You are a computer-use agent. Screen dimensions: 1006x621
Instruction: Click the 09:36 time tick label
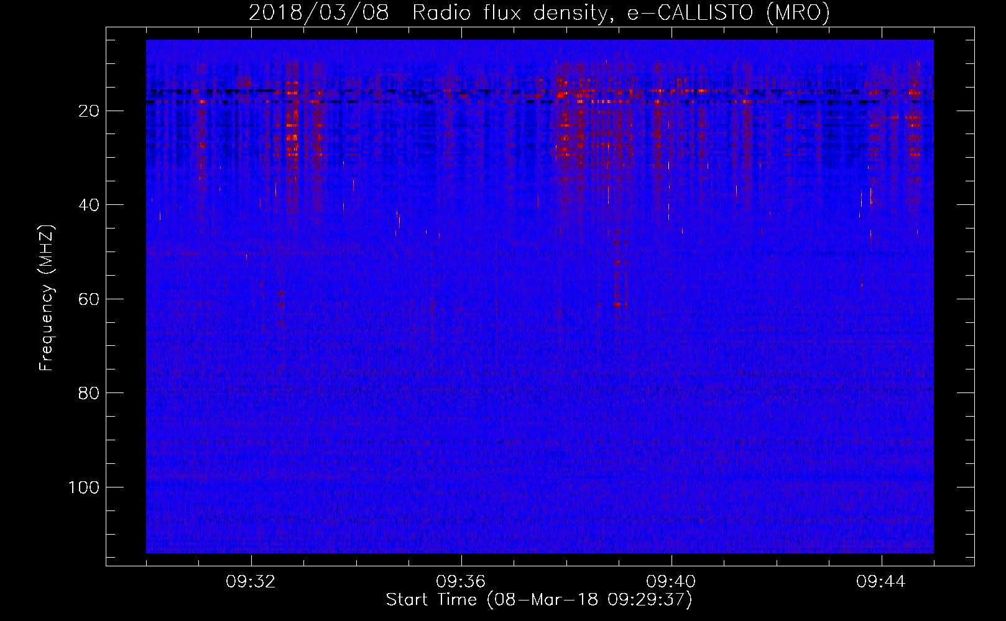pyautogui.click(x=461, y=582)
